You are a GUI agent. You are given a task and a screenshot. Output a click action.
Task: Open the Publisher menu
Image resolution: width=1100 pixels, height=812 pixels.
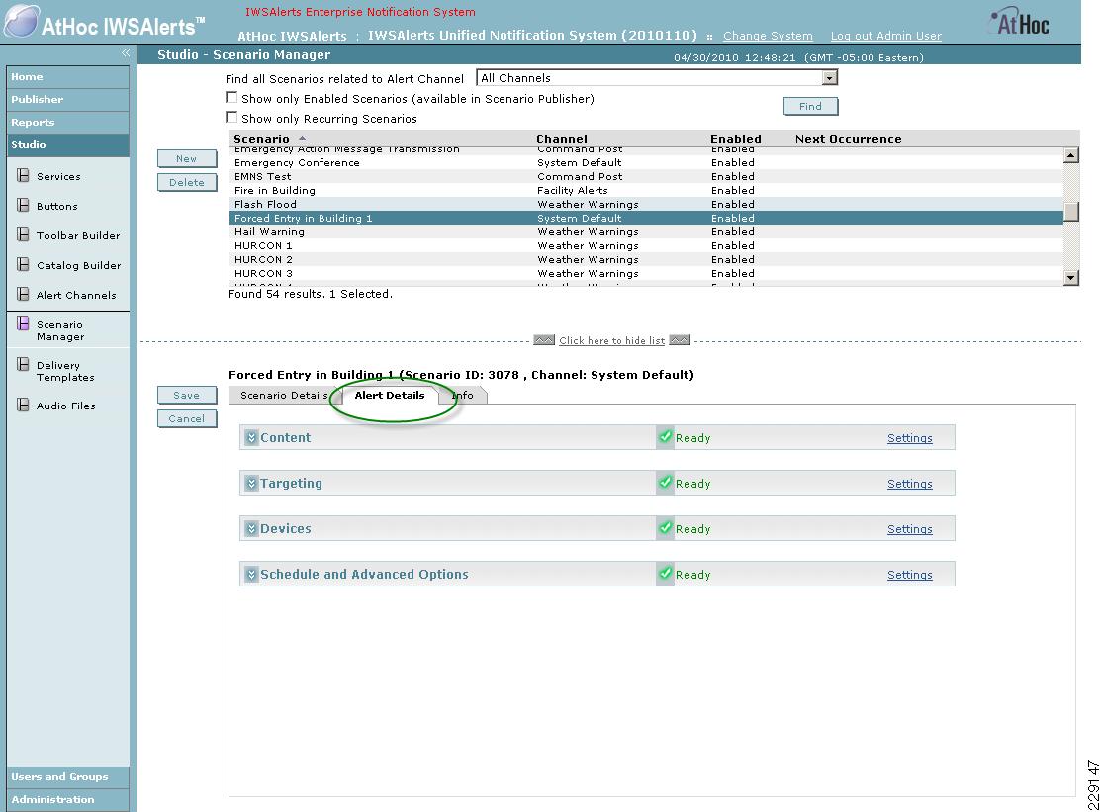coord(68,99)
